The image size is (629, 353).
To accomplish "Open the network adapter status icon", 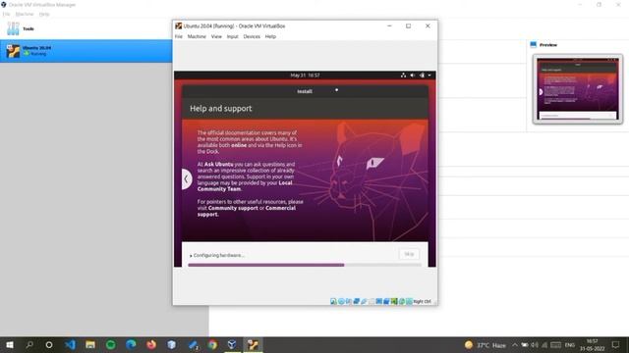I will tap(356, 301).
